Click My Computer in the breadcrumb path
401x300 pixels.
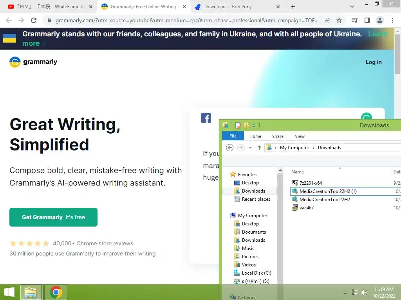pos(294,147)
